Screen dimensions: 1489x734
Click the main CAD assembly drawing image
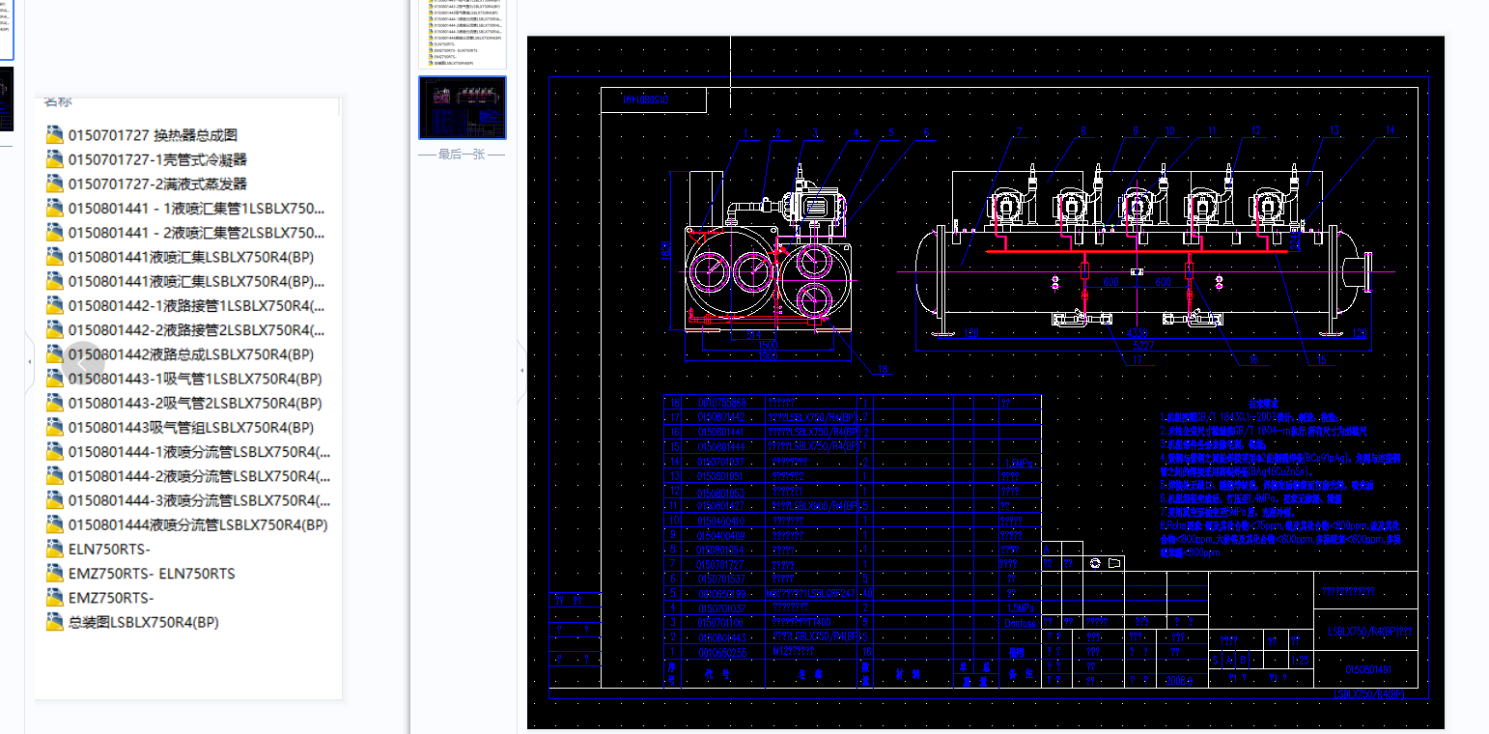pyautogui.click(x=986, y=383)
